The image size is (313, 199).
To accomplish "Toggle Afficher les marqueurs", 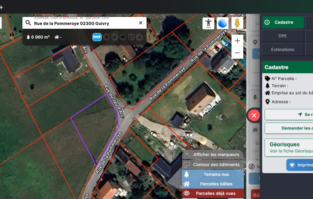I will (x=213, y=155).
